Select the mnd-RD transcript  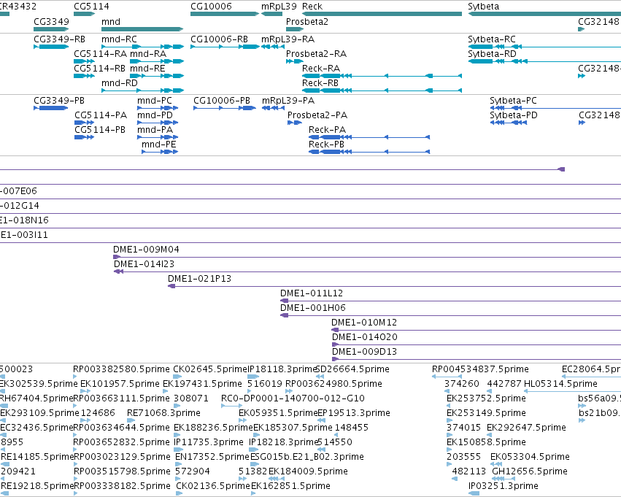click(x=142, y=90)
